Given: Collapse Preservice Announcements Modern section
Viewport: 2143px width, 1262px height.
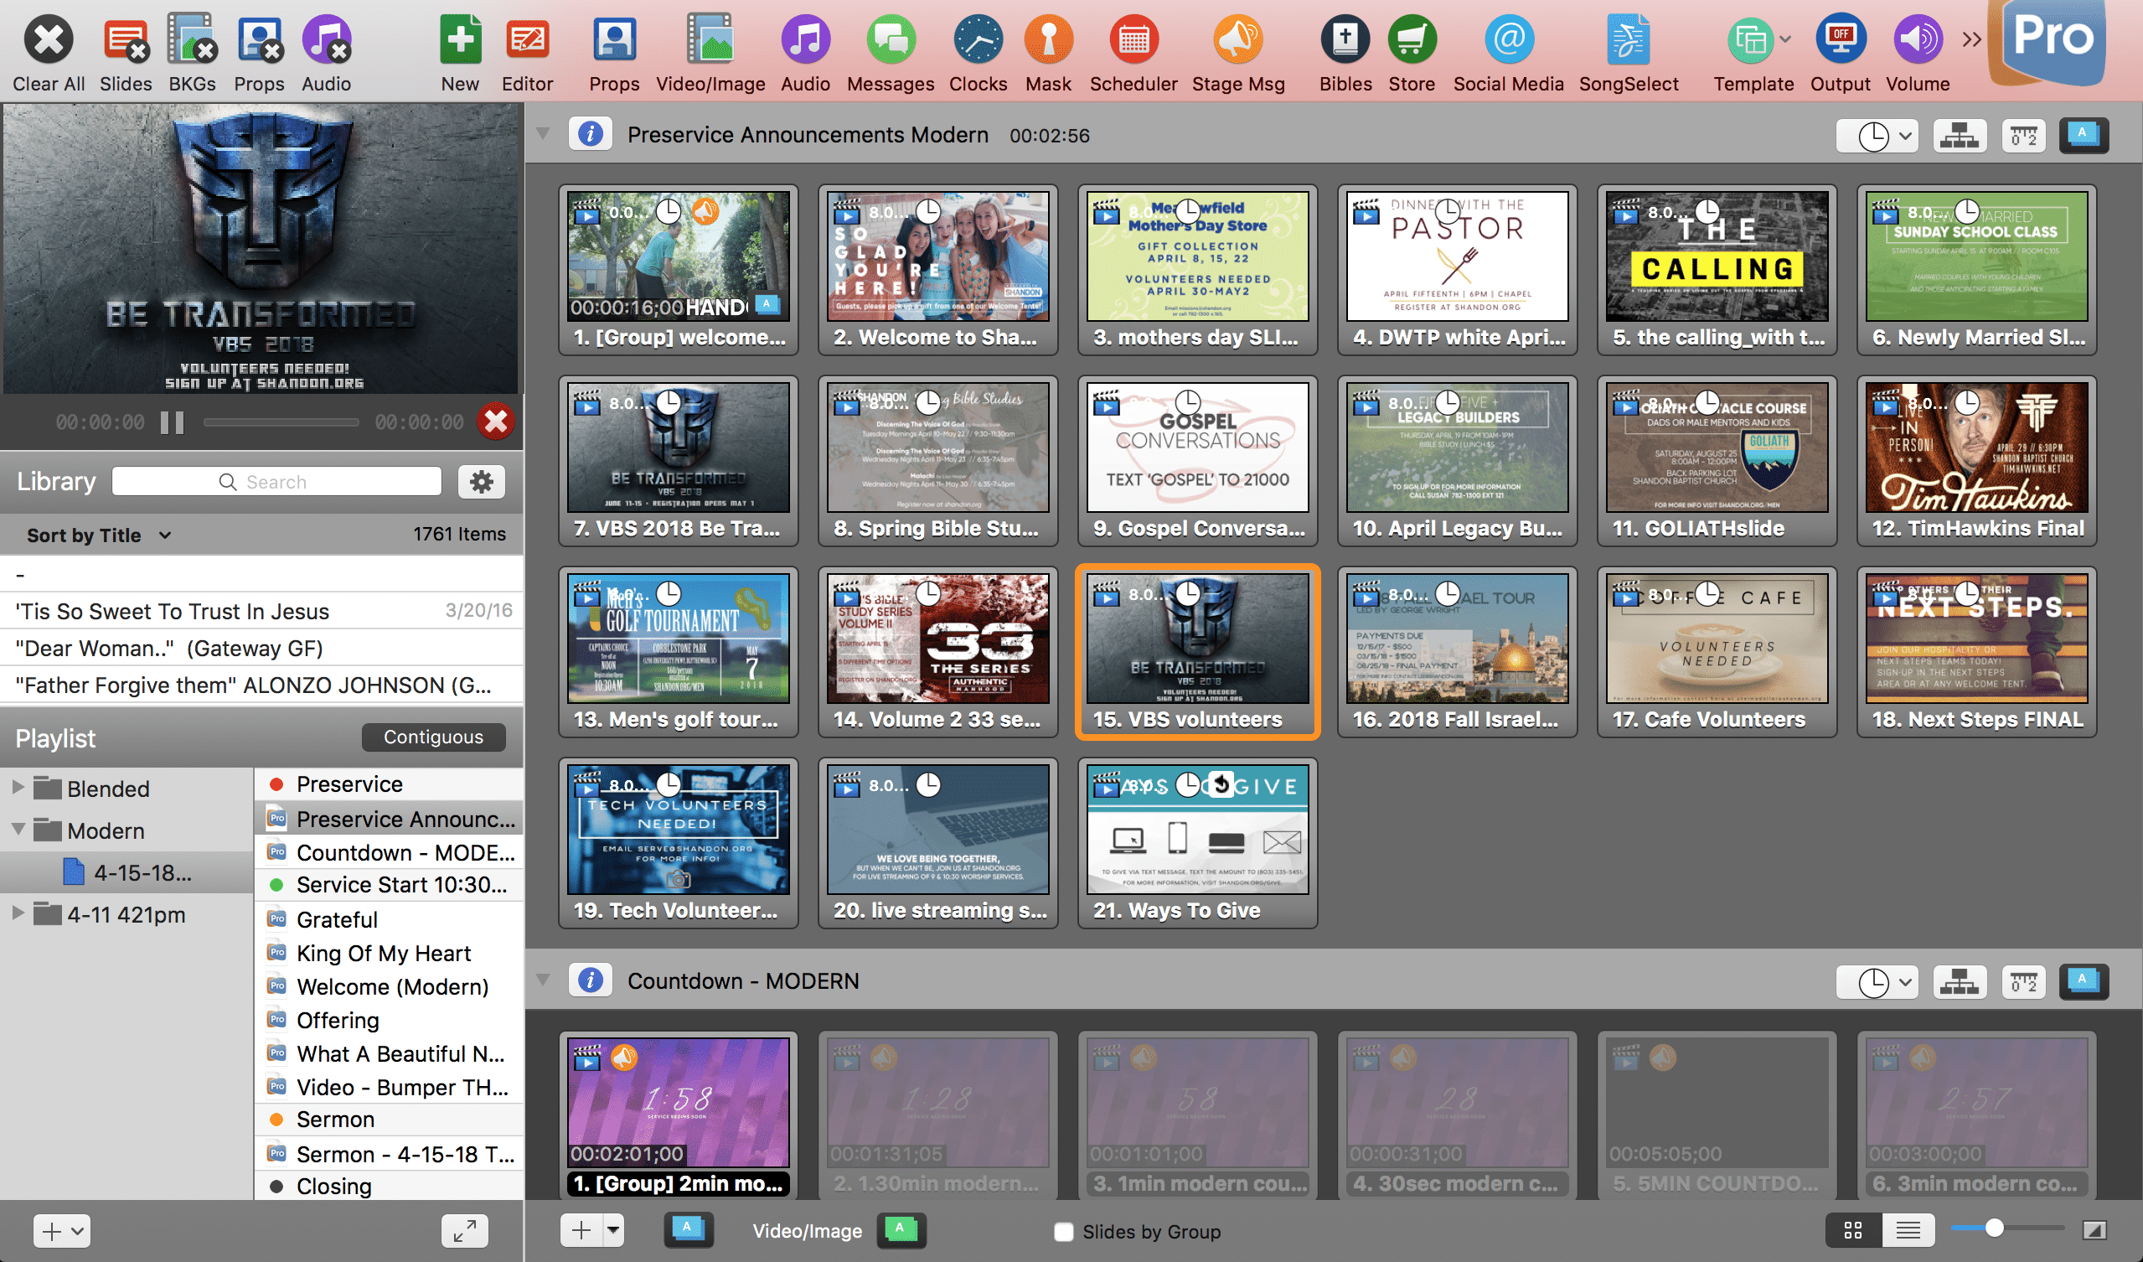Looking at the screenshot, I should click(x=543, y=134).
